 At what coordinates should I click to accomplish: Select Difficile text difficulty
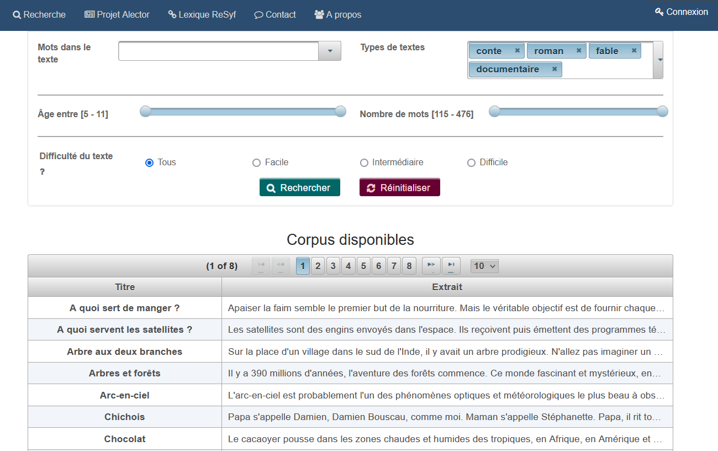tap(471, 162)
